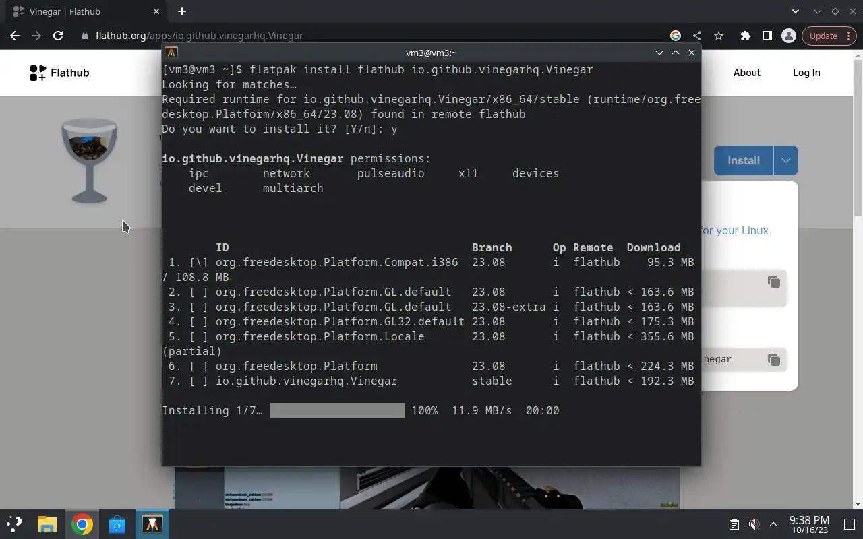The height and width of the screenshot is (539, 863).
Task: Copy the first command with copy icon
Action: click(774, 282)
